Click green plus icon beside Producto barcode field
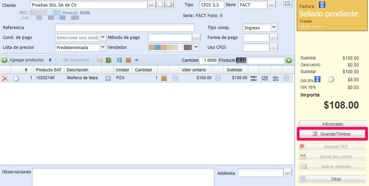 pos(289,60)
